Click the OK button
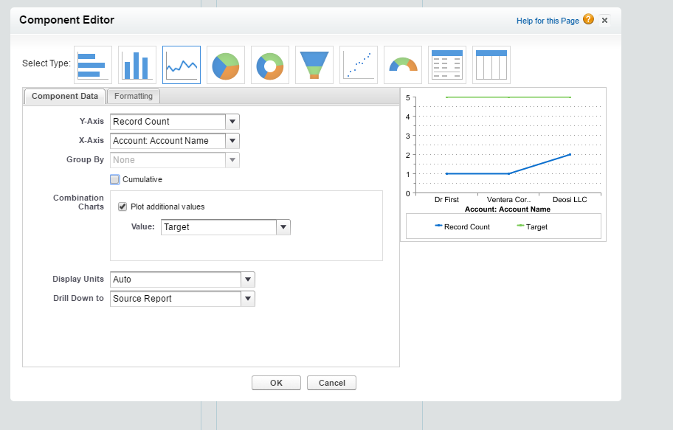Image resolution: width=673 pixels, height=430 pixels. [x=276, y=383]
